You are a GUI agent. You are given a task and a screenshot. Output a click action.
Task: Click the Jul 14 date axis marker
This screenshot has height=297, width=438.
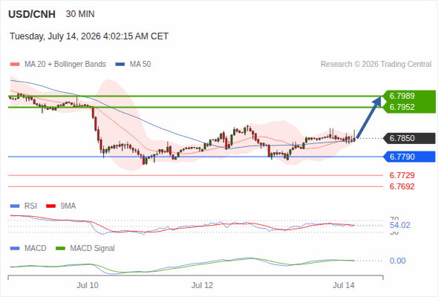point(344,285)
